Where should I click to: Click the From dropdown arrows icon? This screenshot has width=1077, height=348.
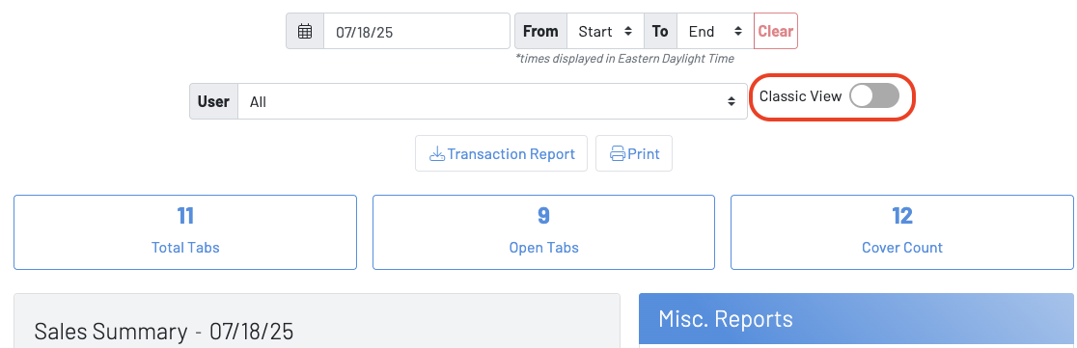pyautogui.click(x=628, y=32)
